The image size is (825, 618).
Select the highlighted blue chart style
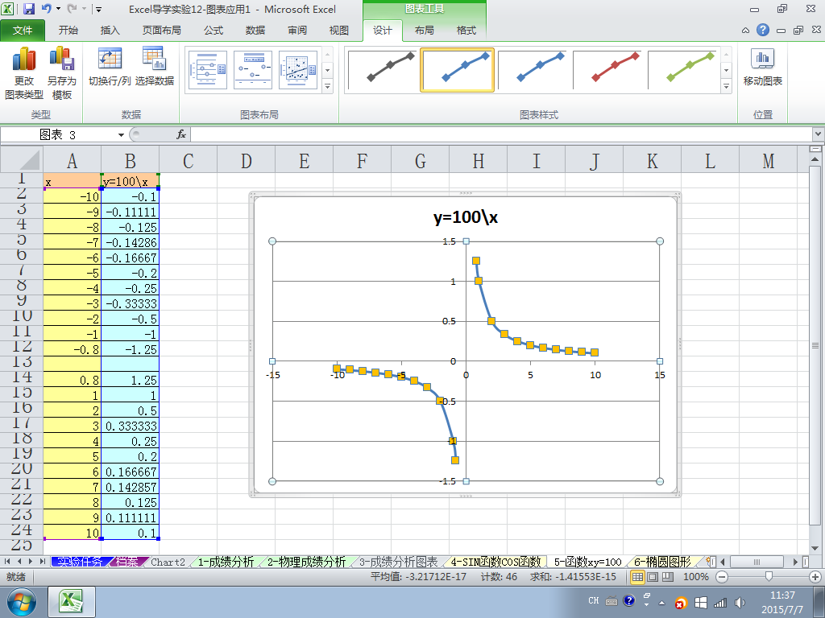[x=457, y=70]
